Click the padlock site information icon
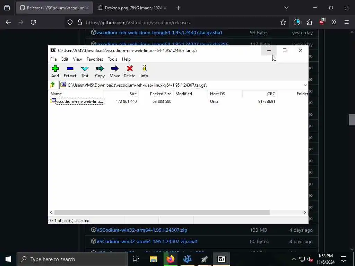The image size is (355, 266). click(x=79, y=22)
